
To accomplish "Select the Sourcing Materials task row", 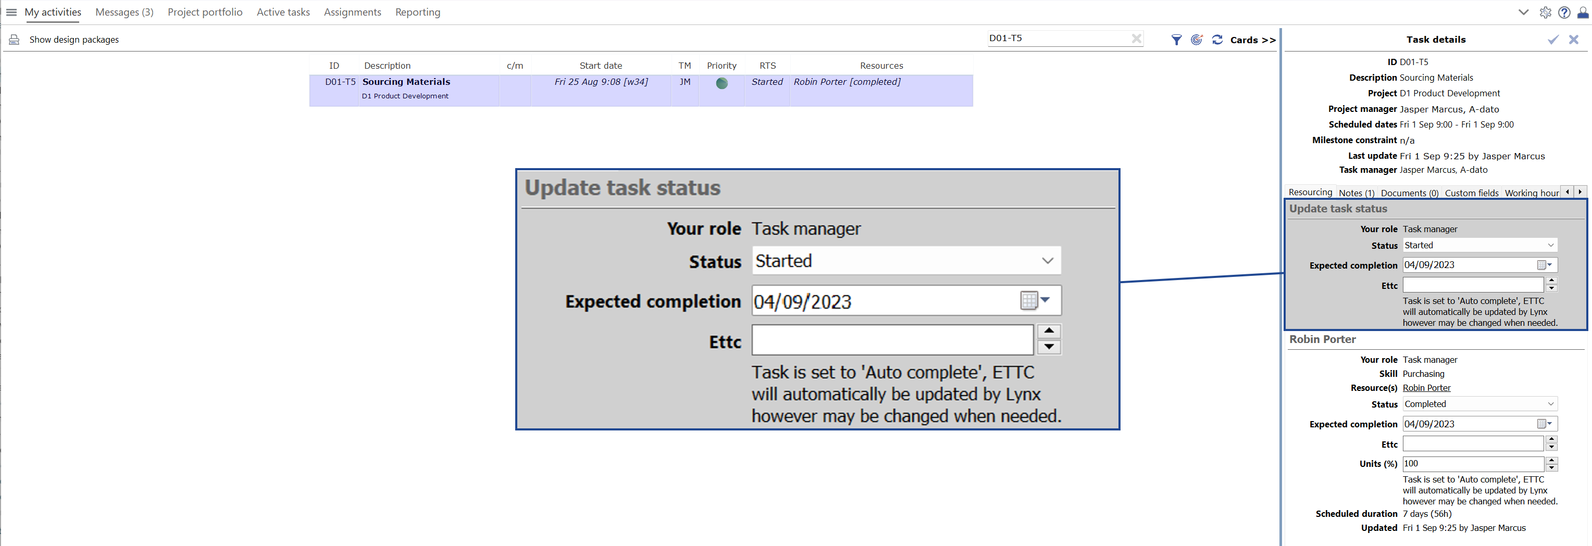I will coord(641,90).
